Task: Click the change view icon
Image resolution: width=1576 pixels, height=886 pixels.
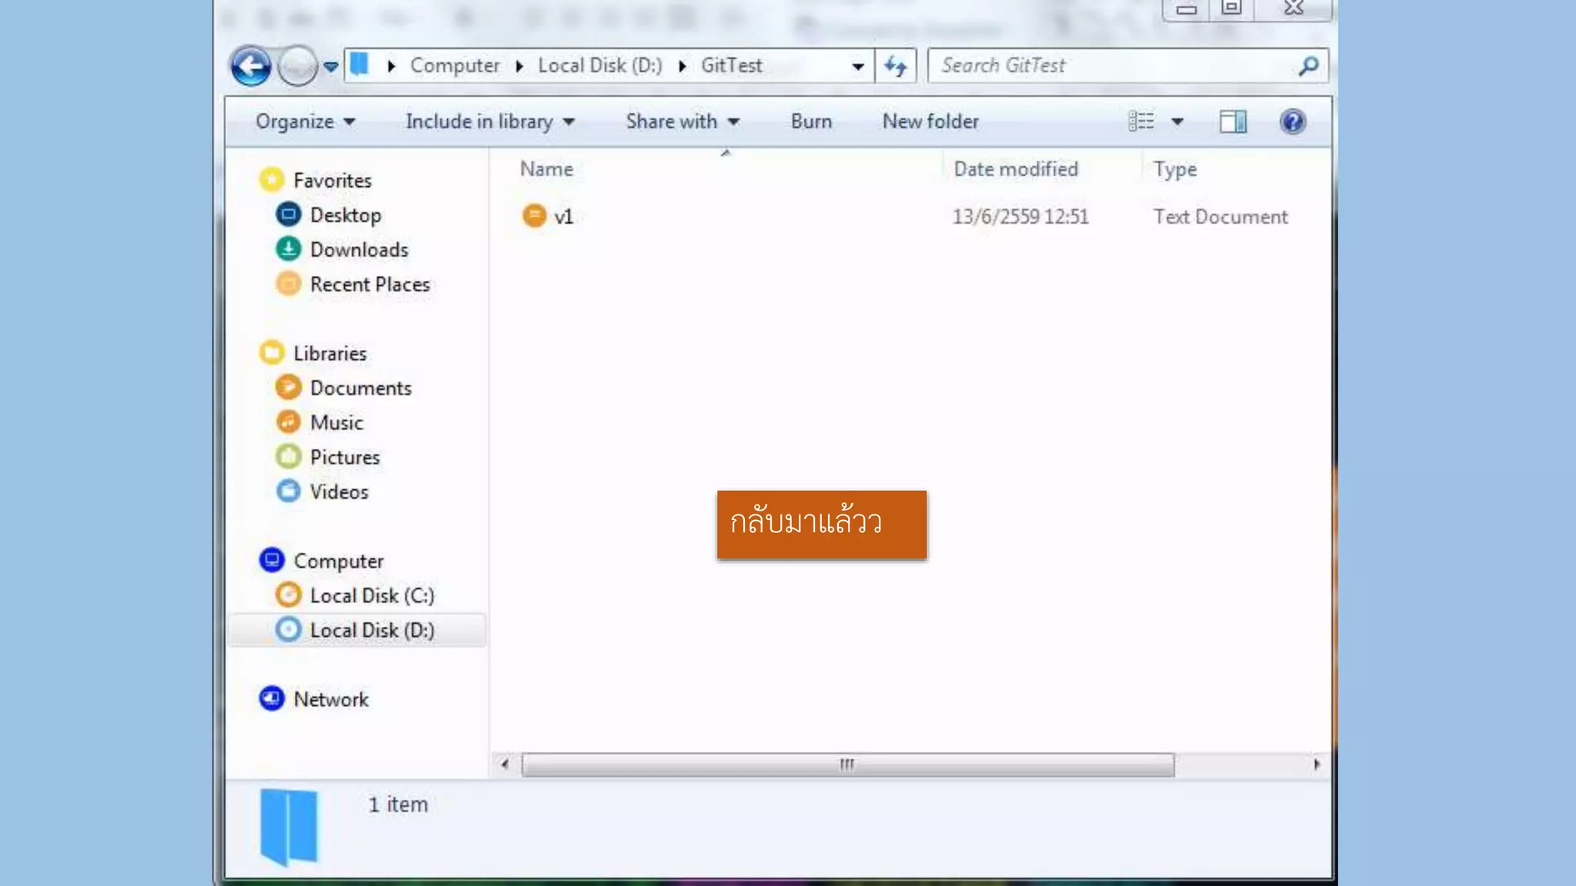Action: coord(1141,122)
